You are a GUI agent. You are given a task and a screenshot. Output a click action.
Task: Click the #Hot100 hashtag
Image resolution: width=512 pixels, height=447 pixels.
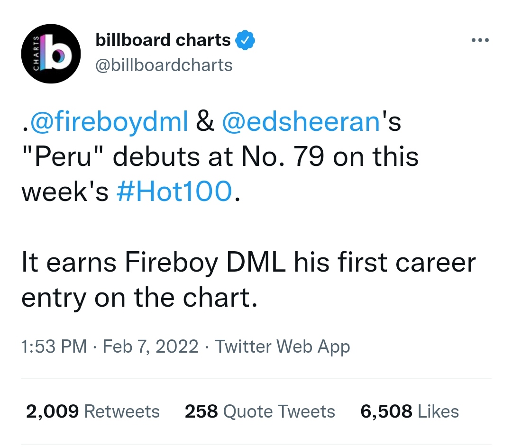(x=174, y=192)
